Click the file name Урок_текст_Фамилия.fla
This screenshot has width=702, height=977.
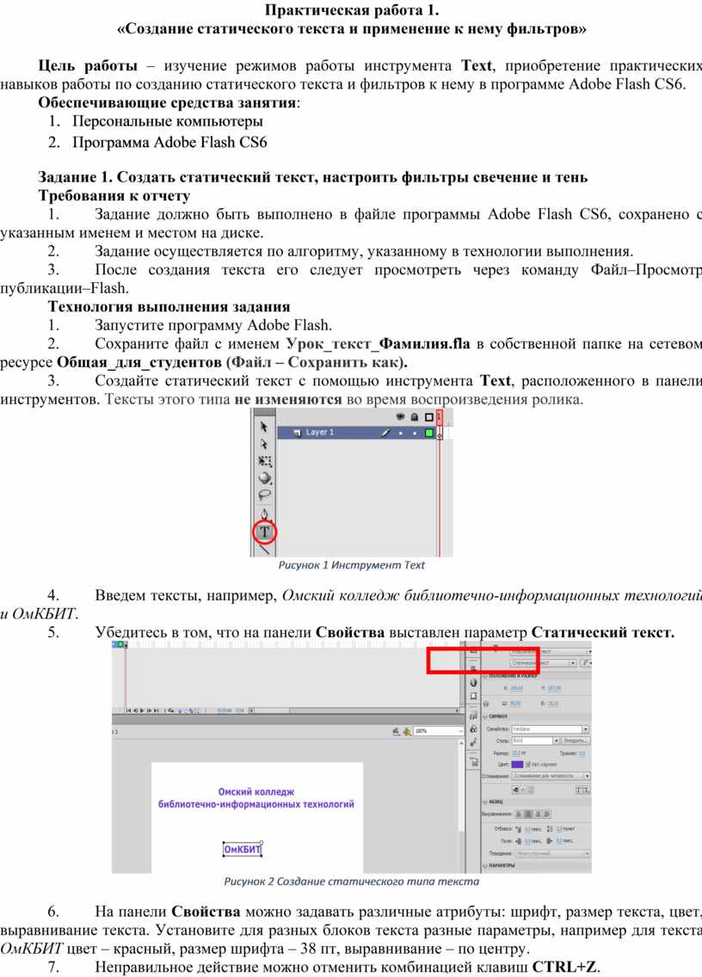tap(378, 343)
